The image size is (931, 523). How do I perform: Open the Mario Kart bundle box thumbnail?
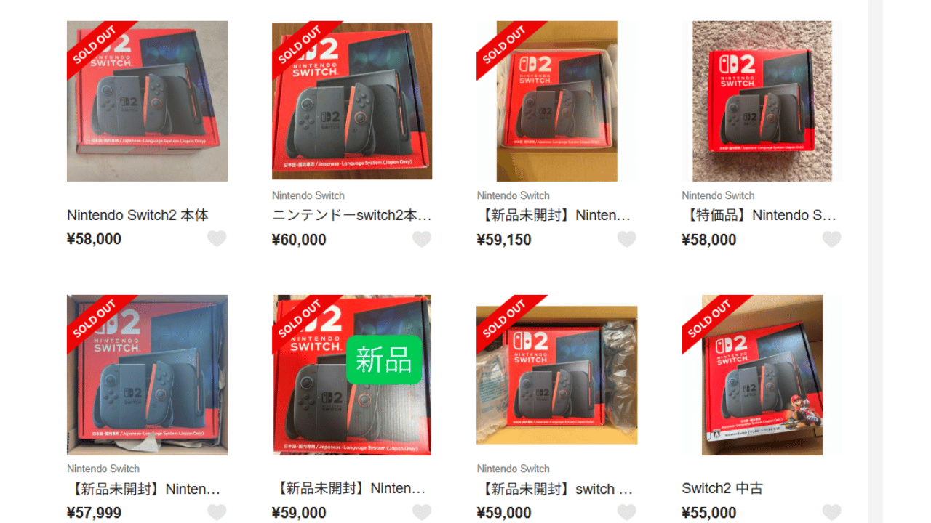762,375
